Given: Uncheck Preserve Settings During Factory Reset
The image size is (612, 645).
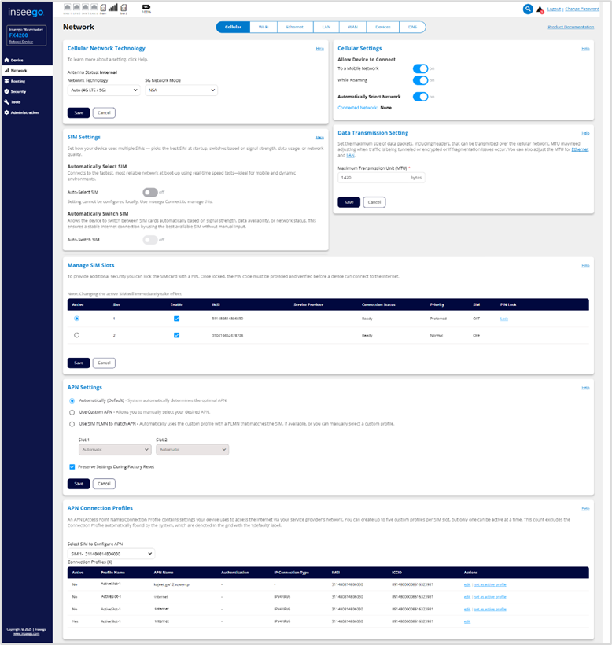Looking at the screenshot, I should 73,466.
